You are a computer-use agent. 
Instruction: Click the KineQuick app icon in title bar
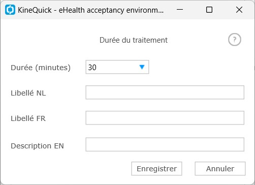pos(10,10)
